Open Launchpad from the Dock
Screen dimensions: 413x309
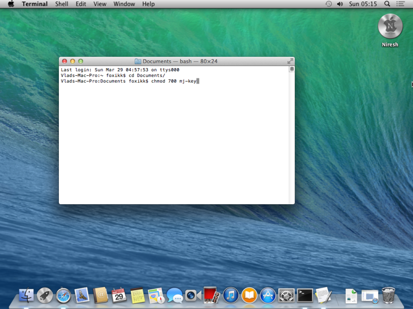45,295
